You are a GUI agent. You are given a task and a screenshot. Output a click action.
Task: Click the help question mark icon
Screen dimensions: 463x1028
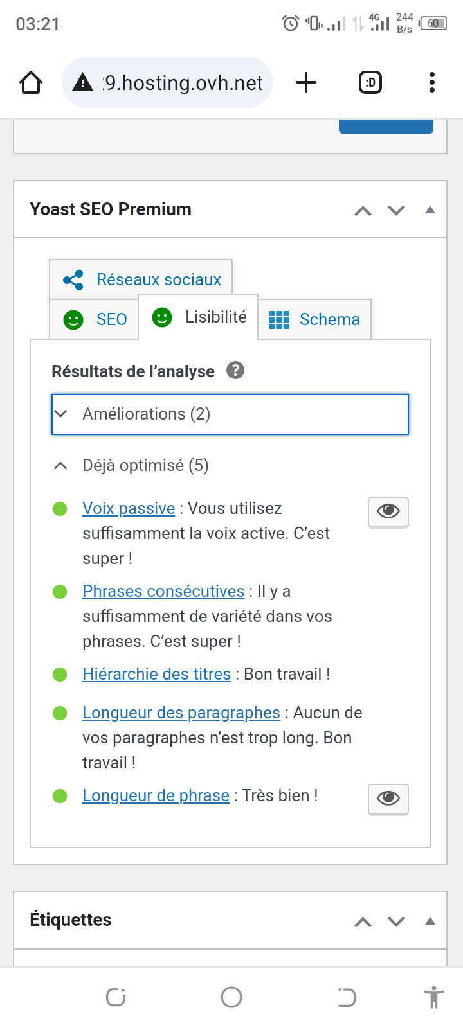tap(235, 371)
